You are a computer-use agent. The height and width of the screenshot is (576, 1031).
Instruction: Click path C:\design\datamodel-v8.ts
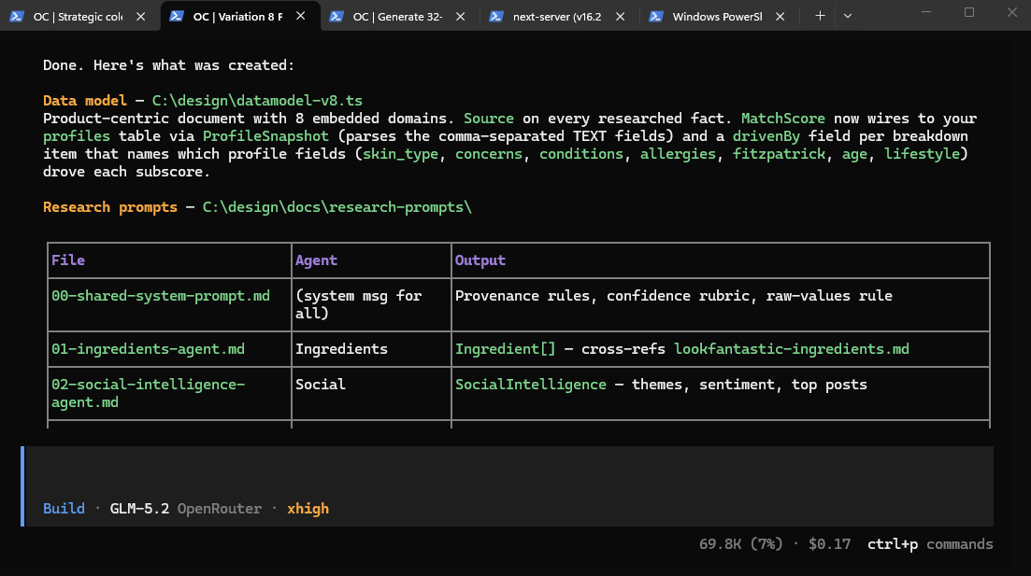click(x=257, y=101)
